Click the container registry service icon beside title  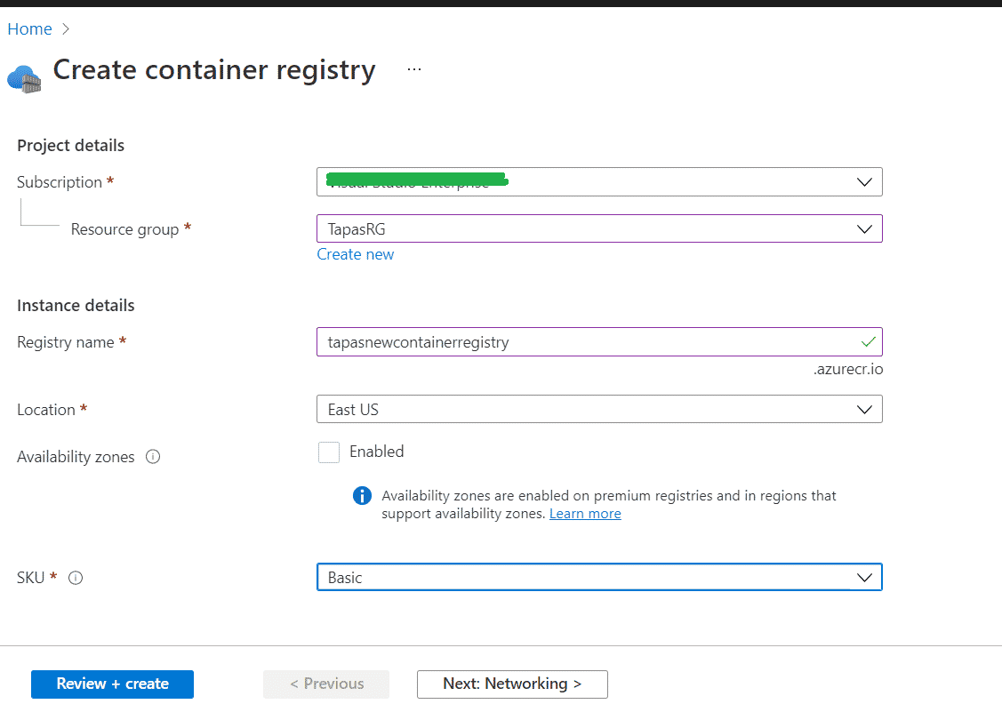(23, 78)
